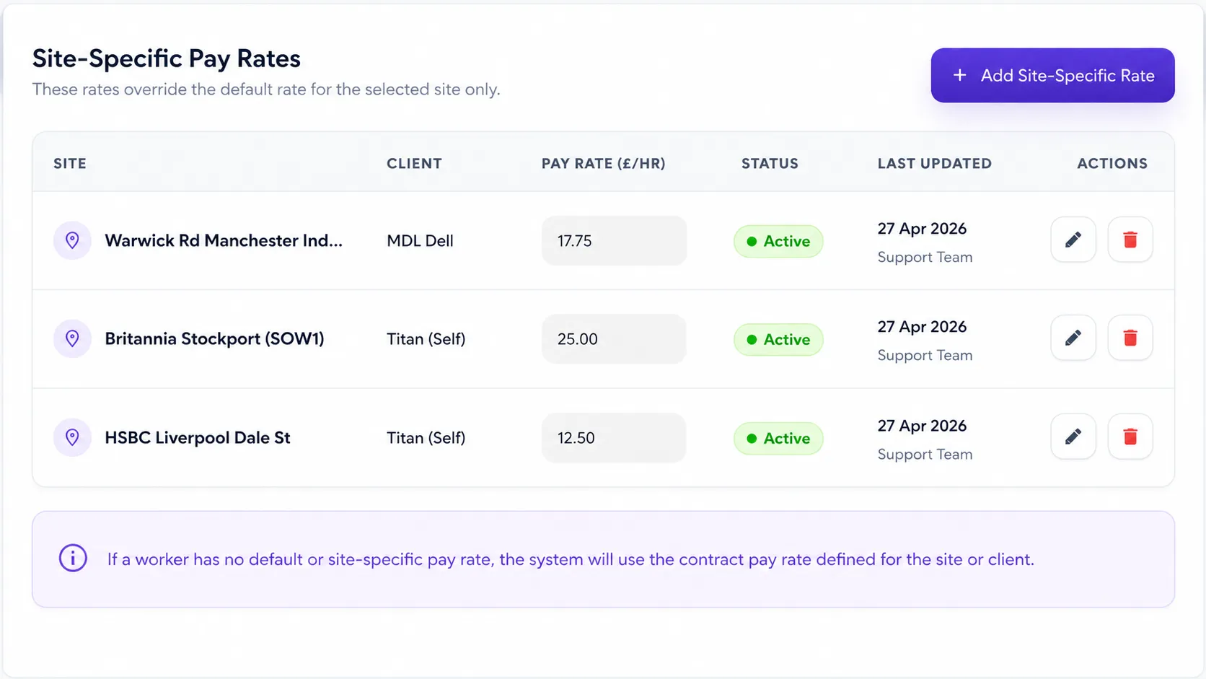The height and width of the screenshot is (679, 1206).
Task: Edit the Warwick Rd Manchester pay rate
Action: click(x=1073, y=240)
